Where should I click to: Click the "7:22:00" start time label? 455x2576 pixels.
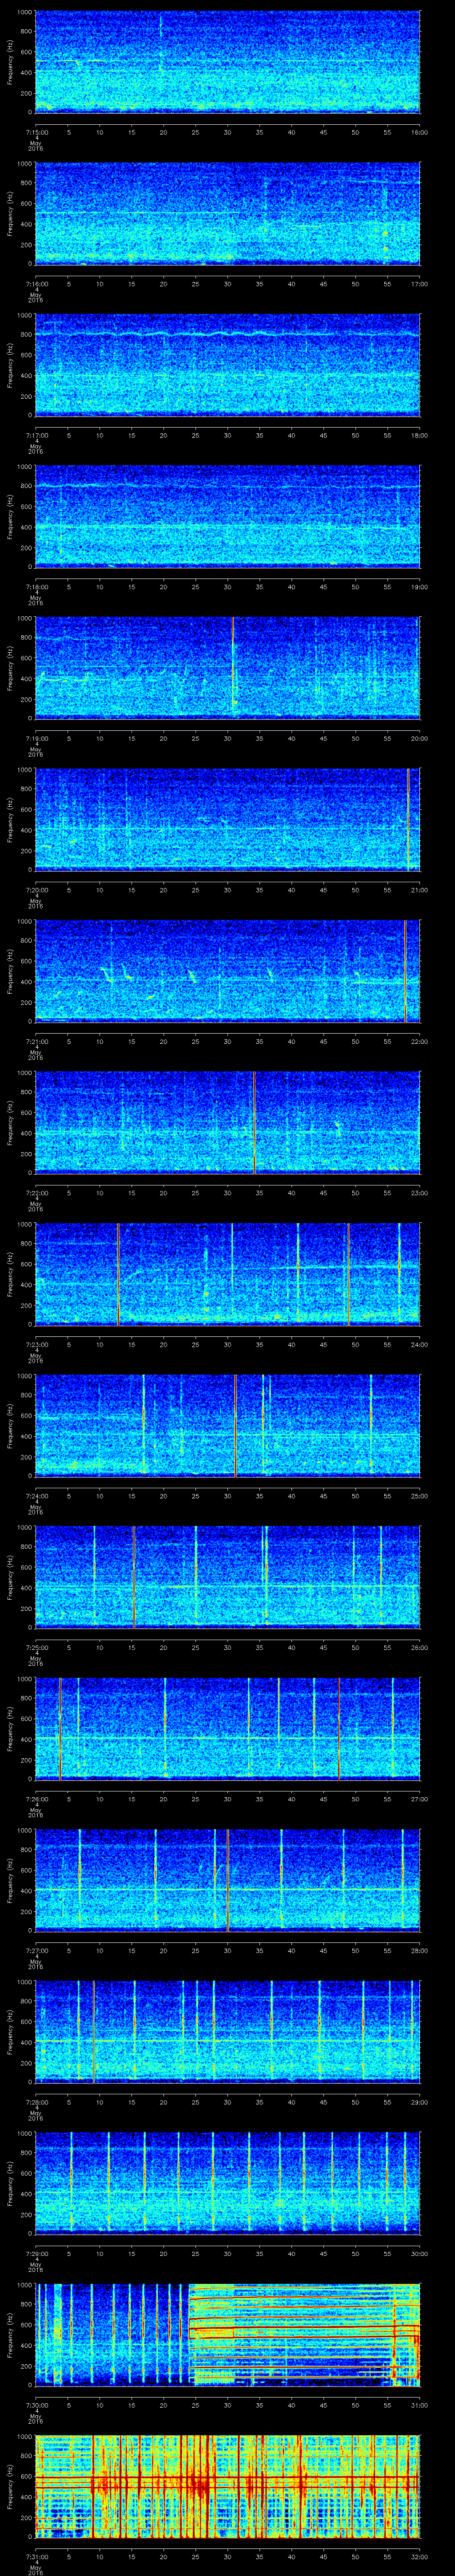36,1192
